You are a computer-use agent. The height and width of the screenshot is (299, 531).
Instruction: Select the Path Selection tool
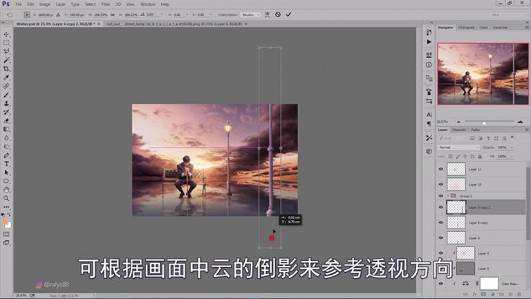(6, 172)
